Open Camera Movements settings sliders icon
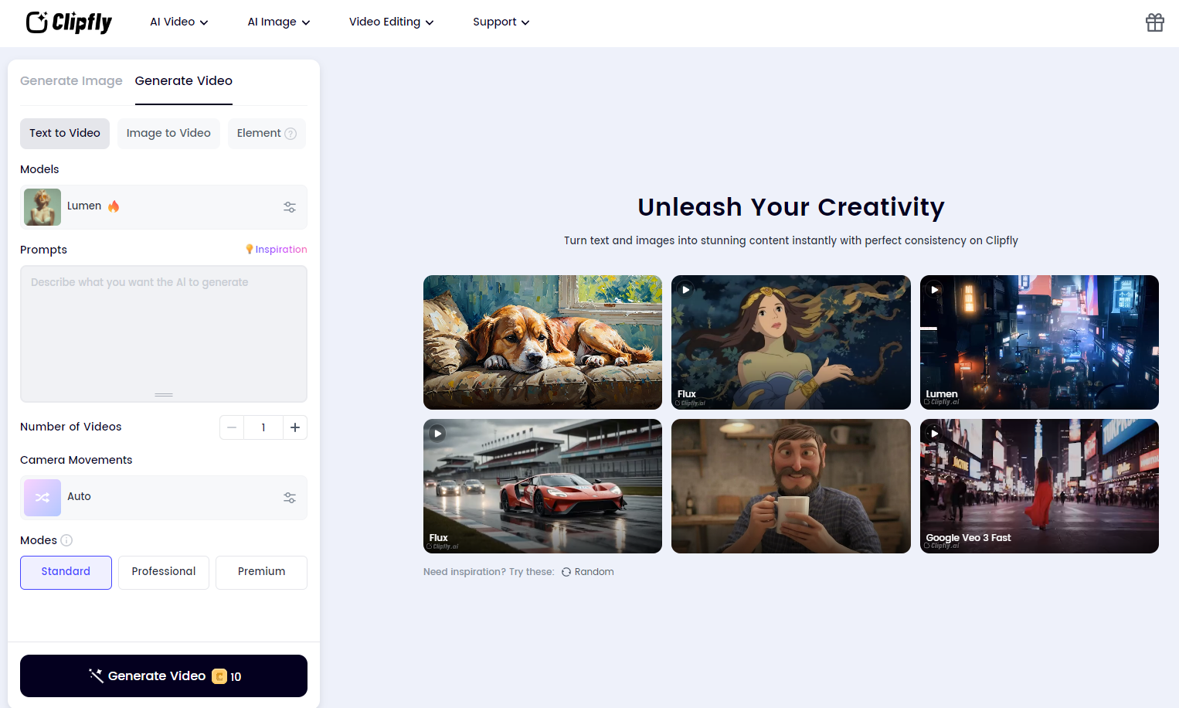Image resolution: width=1179 pixels, height=708 pixels. (290, 498)
